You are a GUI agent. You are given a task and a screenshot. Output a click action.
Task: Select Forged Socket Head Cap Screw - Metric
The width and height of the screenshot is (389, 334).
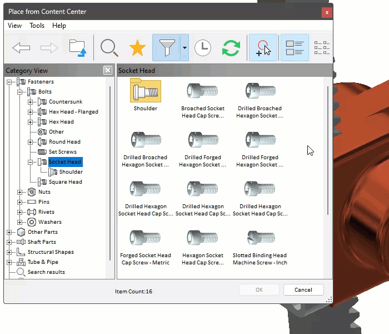[x=146, y=238]
